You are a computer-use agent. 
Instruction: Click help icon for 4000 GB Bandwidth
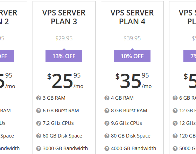pyautogui.click(x=107, y=148)
